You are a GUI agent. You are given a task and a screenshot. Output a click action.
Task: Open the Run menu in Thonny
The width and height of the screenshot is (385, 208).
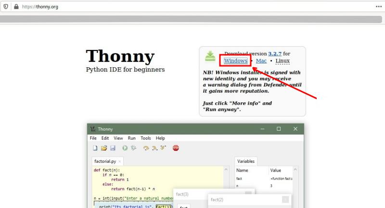click(x=131, y=138)
